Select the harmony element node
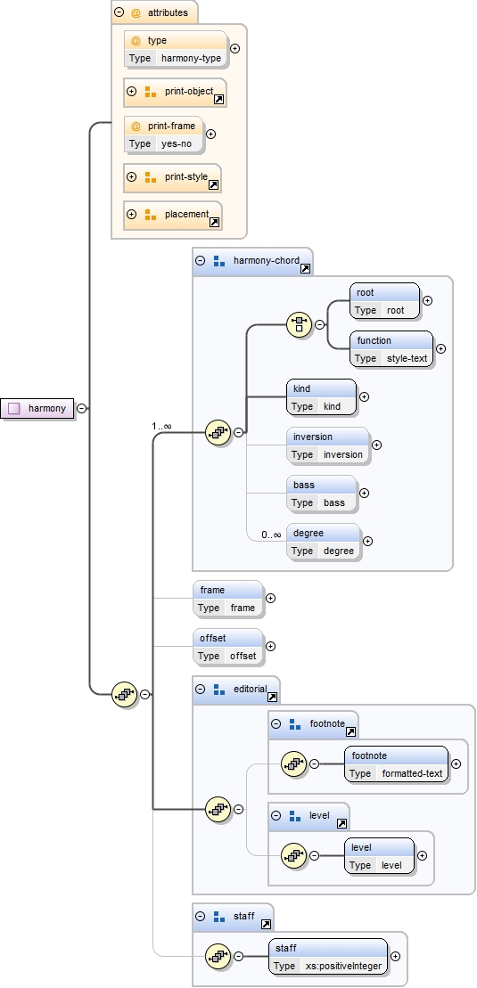 tap(37, 408)
